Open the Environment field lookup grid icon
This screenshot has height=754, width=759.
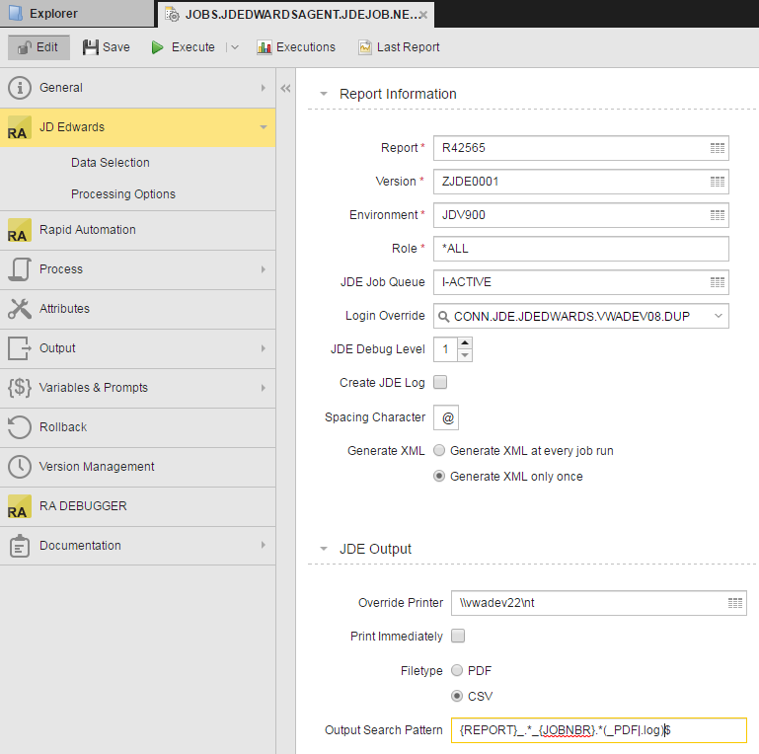[718, 215]
